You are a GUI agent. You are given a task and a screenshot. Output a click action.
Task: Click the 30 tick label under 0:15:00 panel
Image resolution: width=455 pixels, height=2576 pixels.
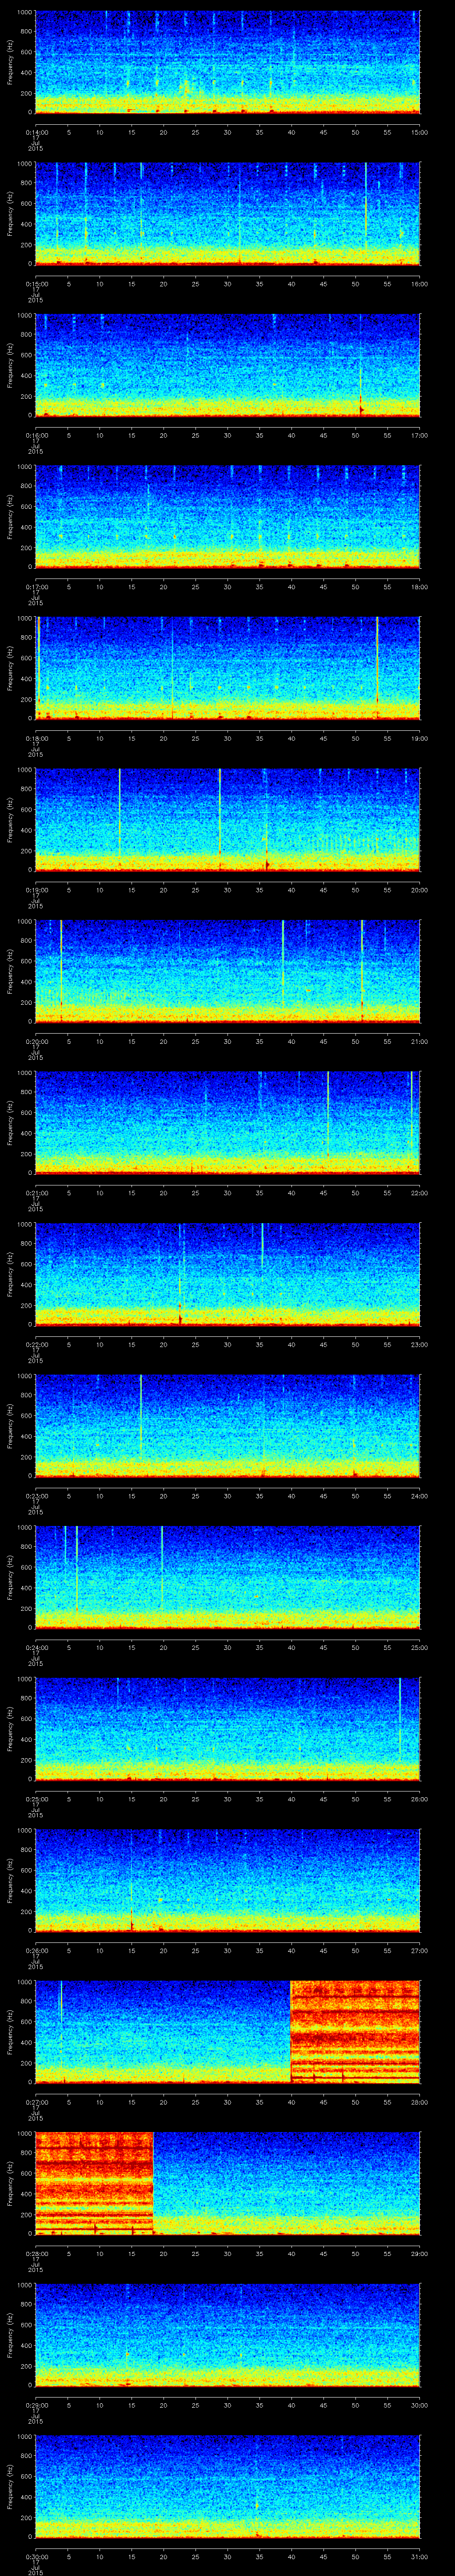click(x=227, y=284)
